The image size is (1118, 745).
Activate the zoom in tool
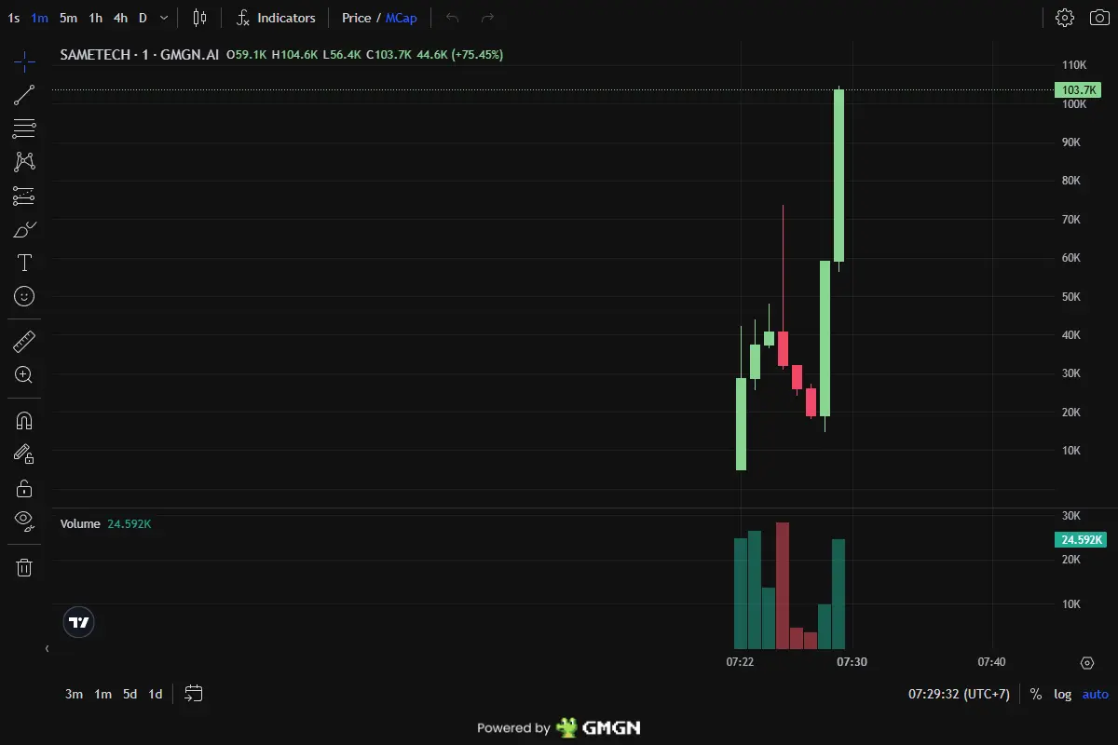24,375
